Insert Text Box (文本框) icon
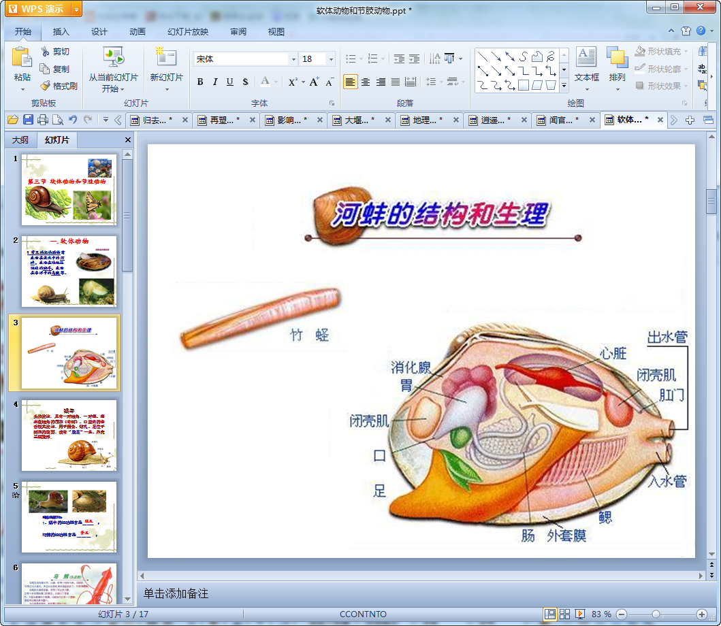Image resolution: width=721 pixels, height=626 pixels. [586, 57]
